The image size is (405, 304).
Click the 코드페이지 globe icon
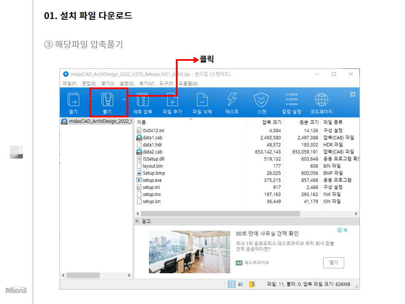click(x=321, y=100)
